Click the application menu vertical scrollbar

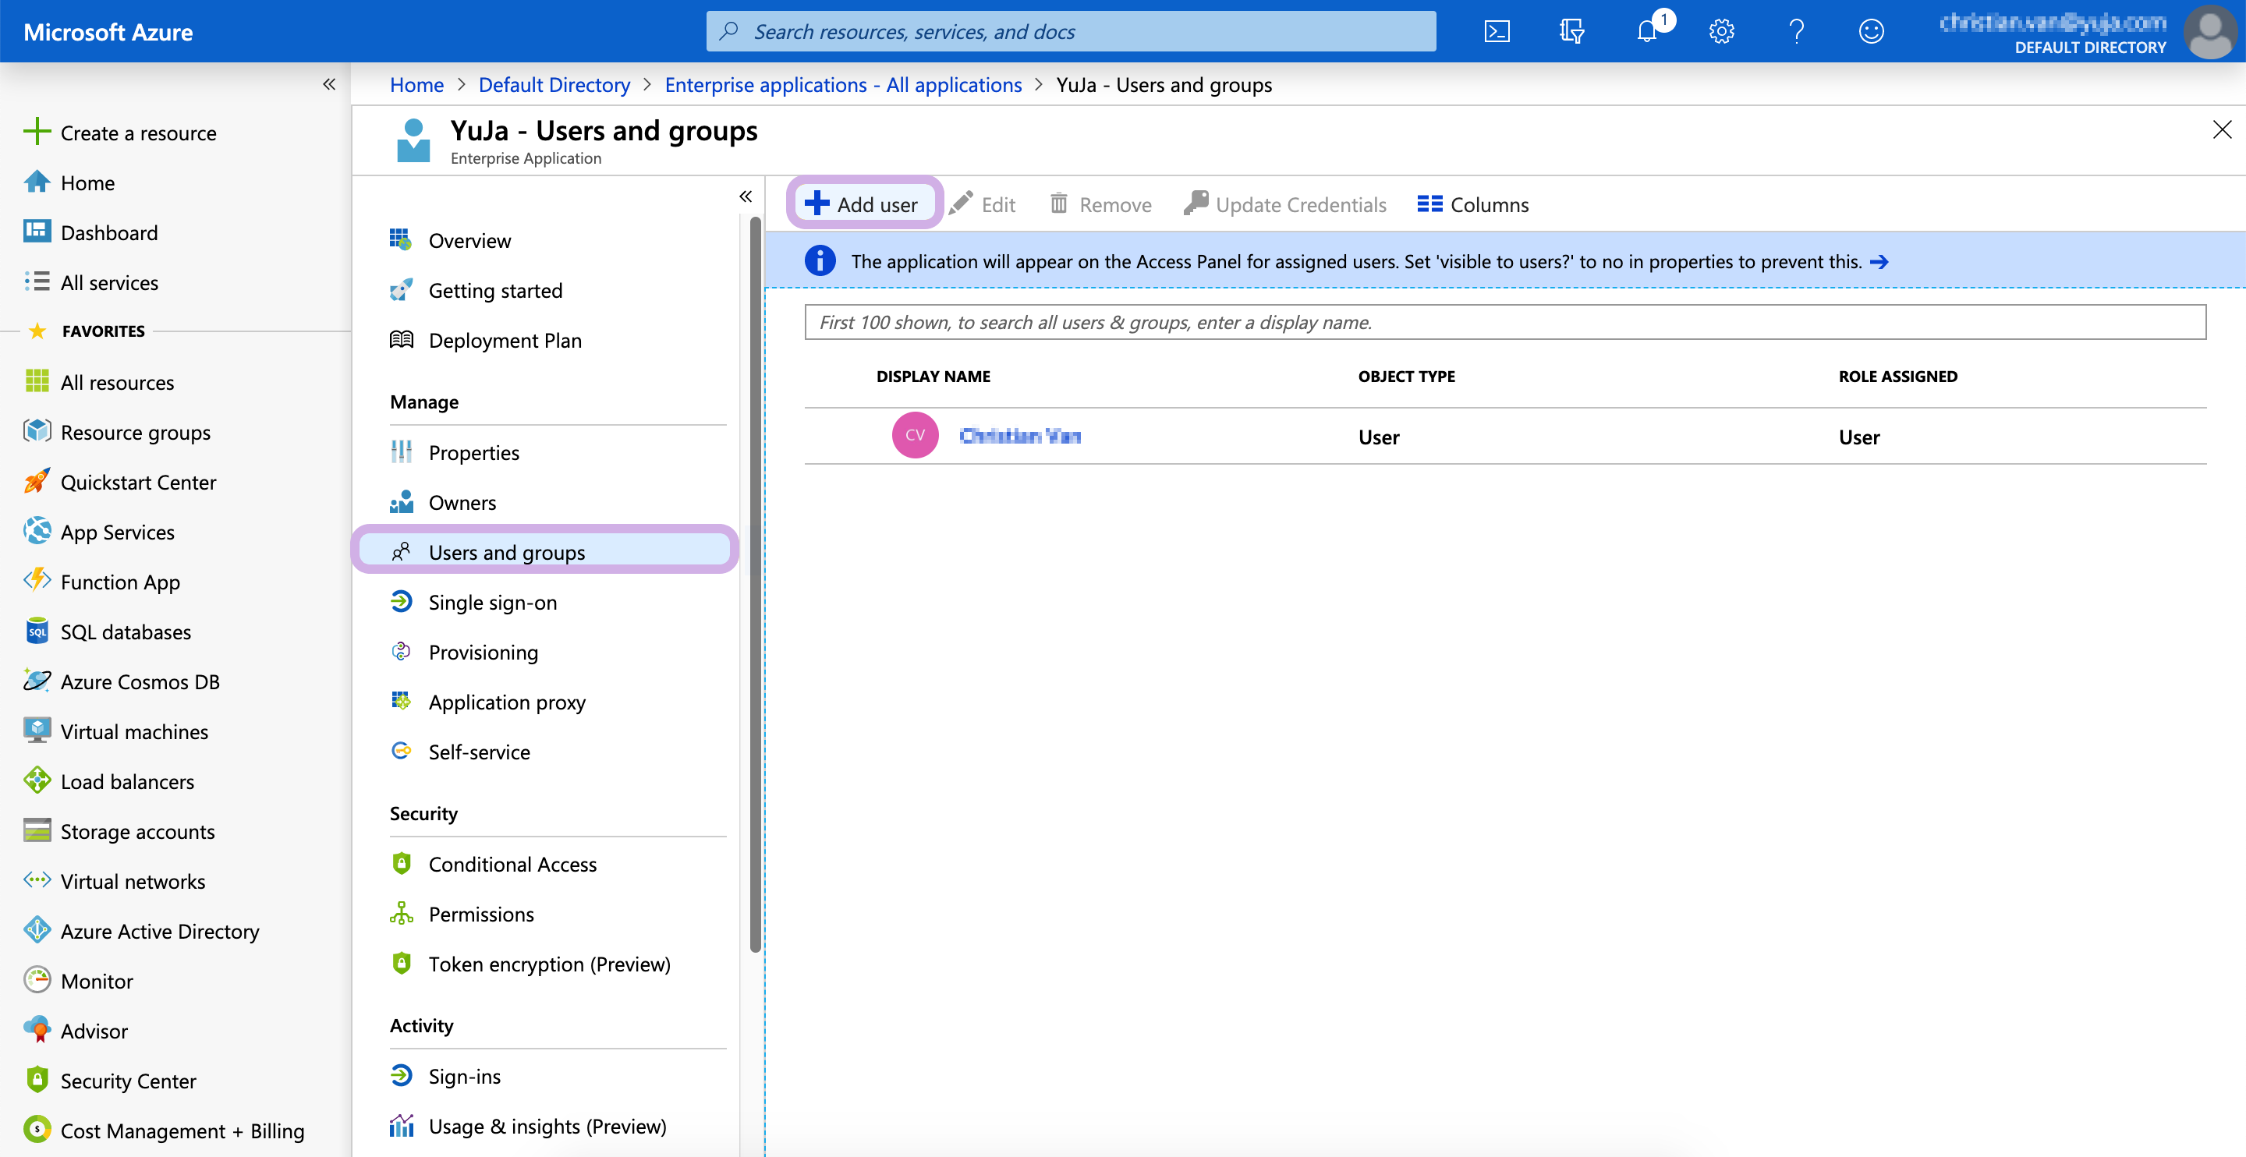(755, 584)
